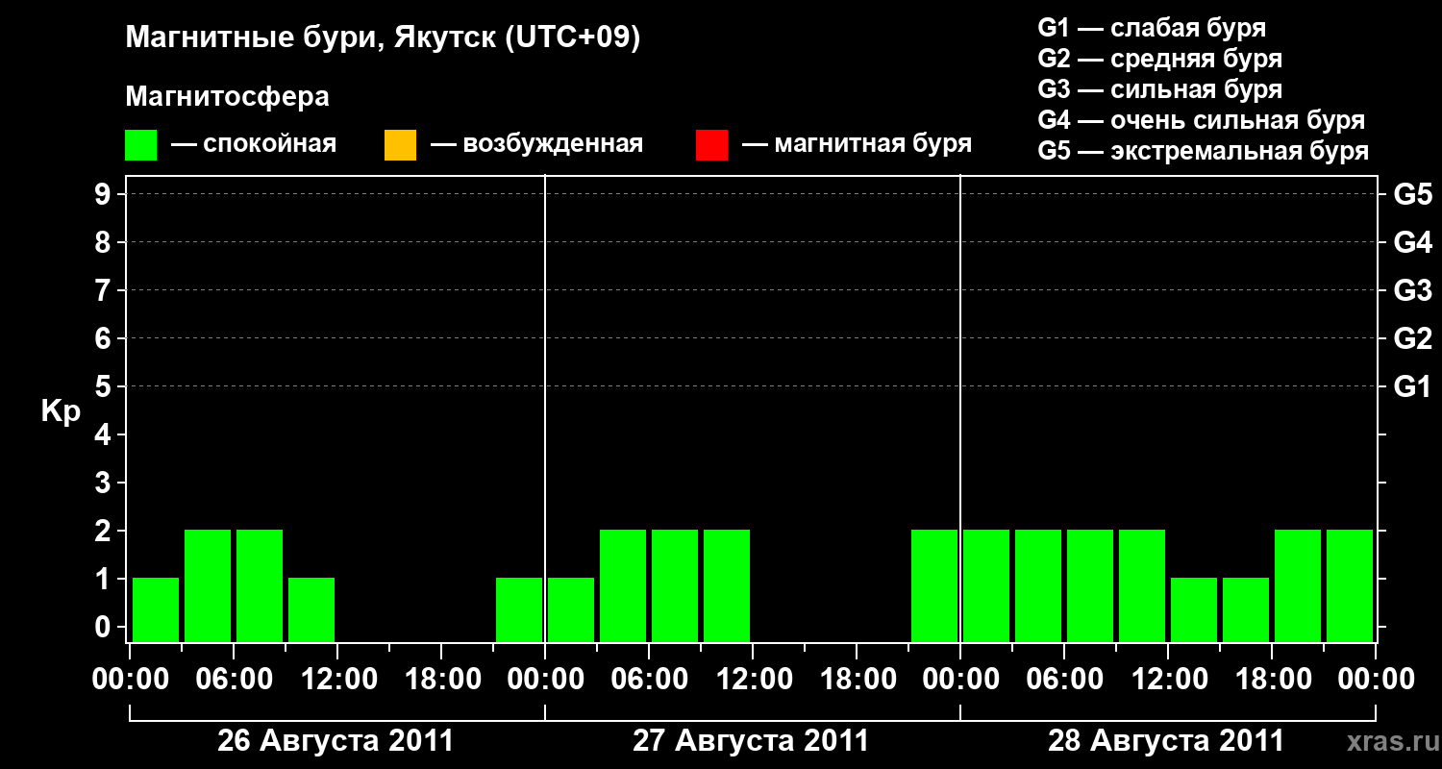1442x769 pixels.
Task: Click the 21:00–00:00 bar on 28 August
Action: (x=1350, y=585)
